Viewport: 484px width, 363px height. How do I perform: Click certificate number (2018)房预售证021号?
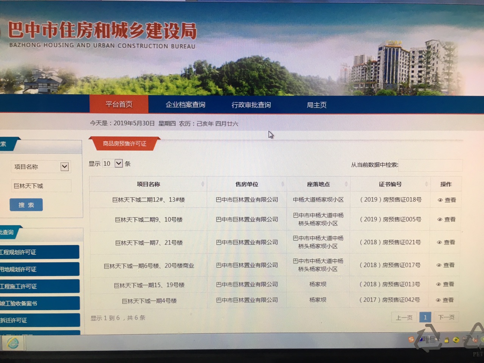tap(389, 242)
